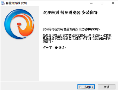This screenshot has width=118, height=90.
Task: Click the horizontal separator above the buttons
Action: [59, 81]
